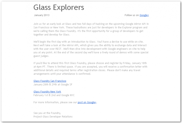Viewport: 183px width, 124px height.
Task: Click the January 2013 date text
Action: point(42,15)
